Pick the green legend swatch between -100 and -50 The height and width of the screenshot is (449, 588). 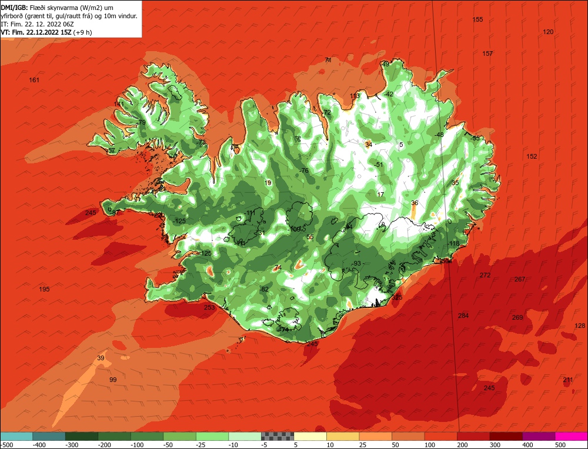pos(146,436)
